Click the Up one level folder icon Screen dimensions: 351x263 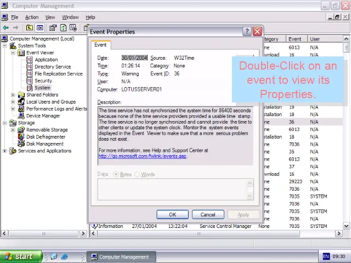[x=29, y=28]
